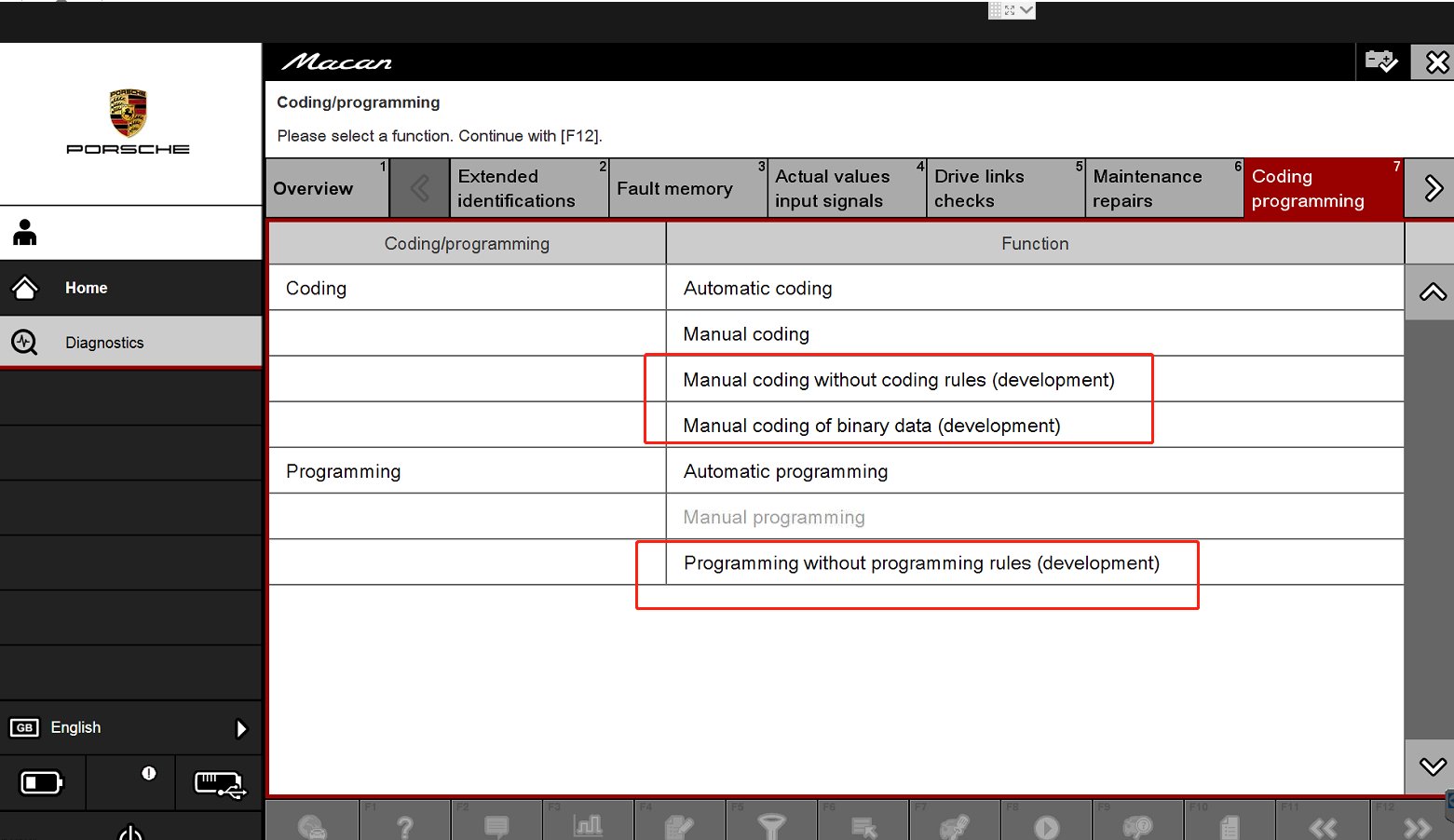Click the F8 play button icon

[1047, 828]
